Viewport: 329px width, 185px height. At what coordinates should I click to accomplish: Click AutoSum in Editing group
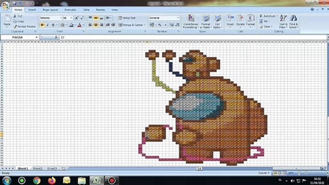[268, 16]
